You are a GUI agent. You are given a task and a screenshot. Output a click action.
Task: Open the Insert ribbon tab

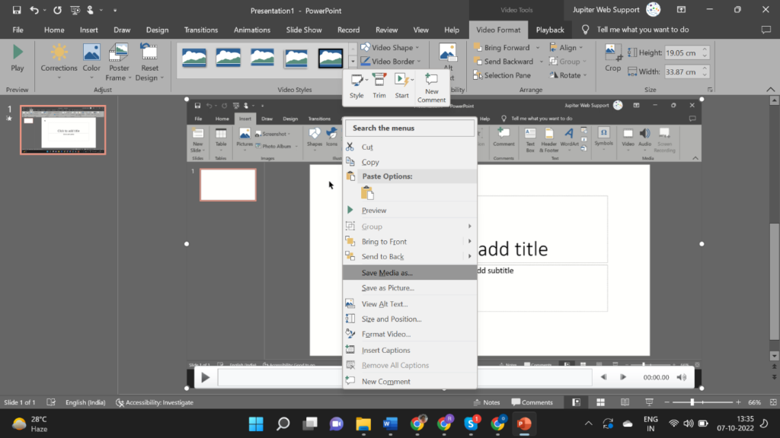click(x=88, y=30)
